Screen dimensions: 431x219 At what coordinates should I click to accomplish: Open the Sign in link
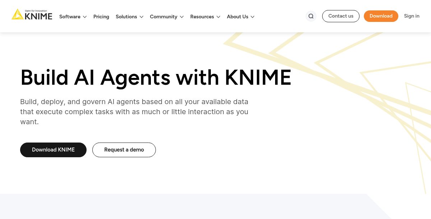coord(412,16)
